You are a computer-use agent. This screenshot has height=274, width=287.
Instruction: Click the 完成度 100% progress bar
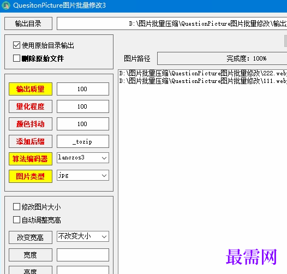[x=222, y=58]
